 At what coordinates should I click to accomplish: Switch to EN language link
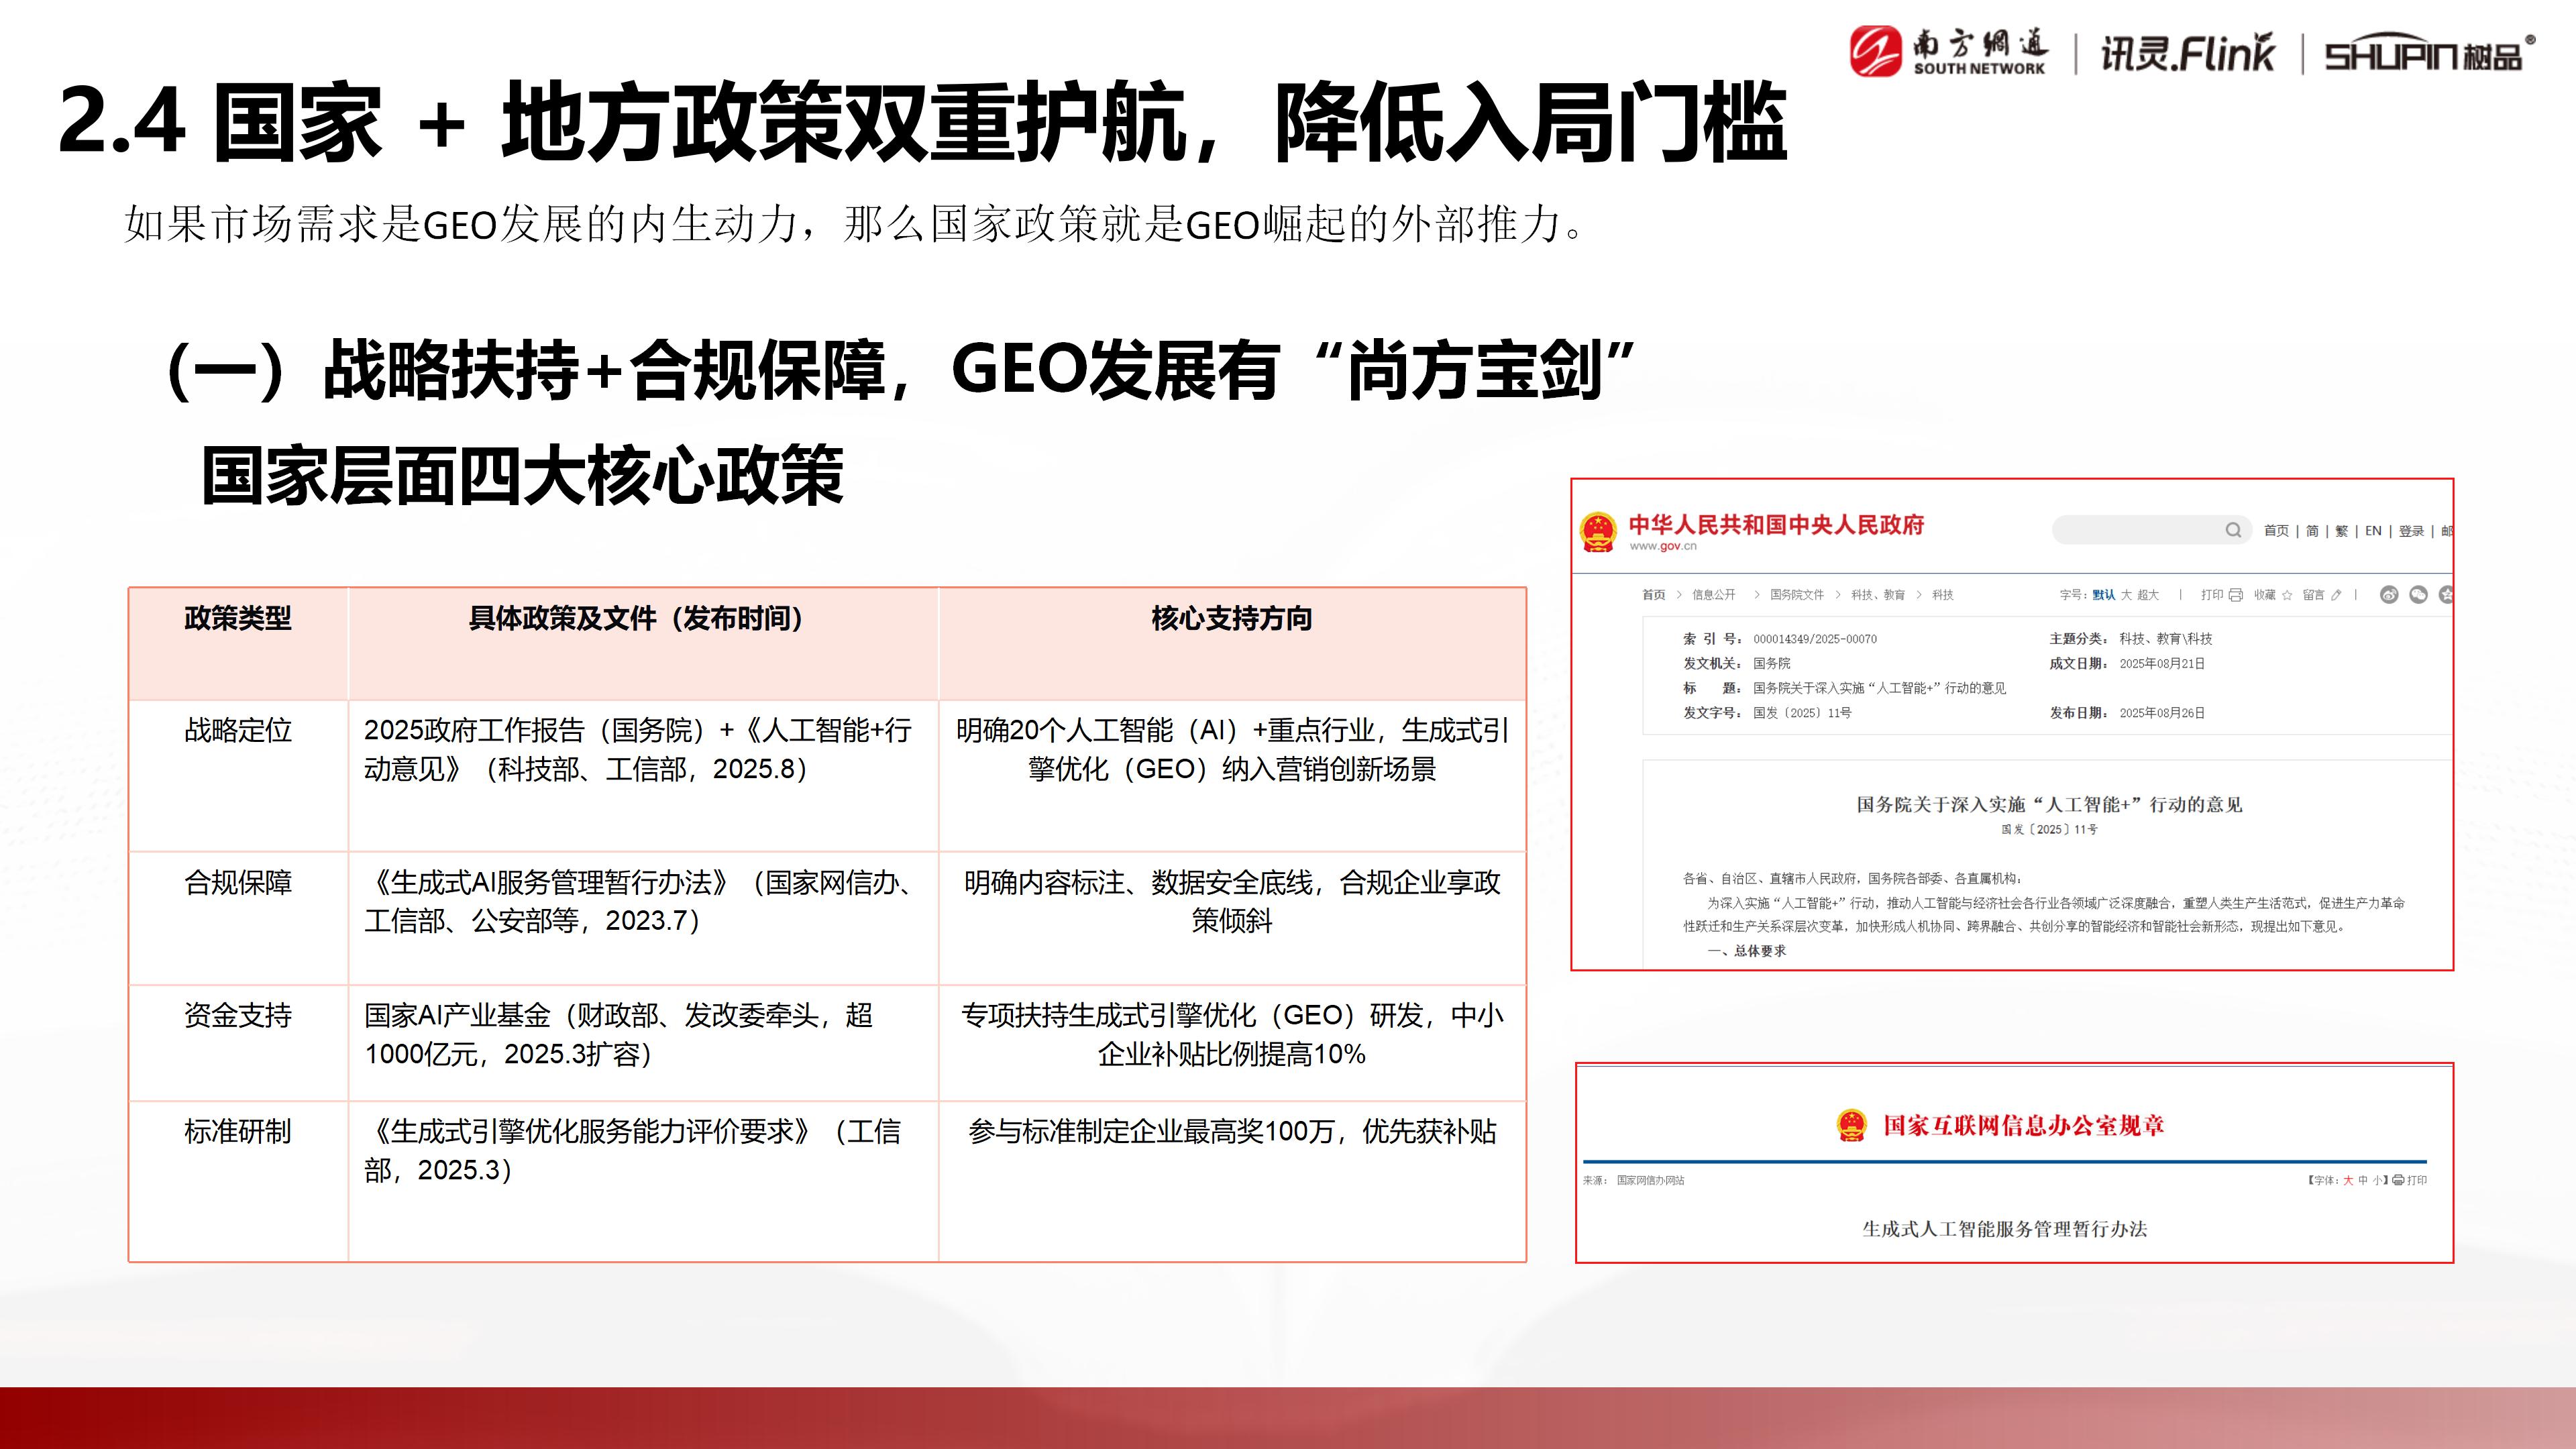click(x=2373, y=531)
